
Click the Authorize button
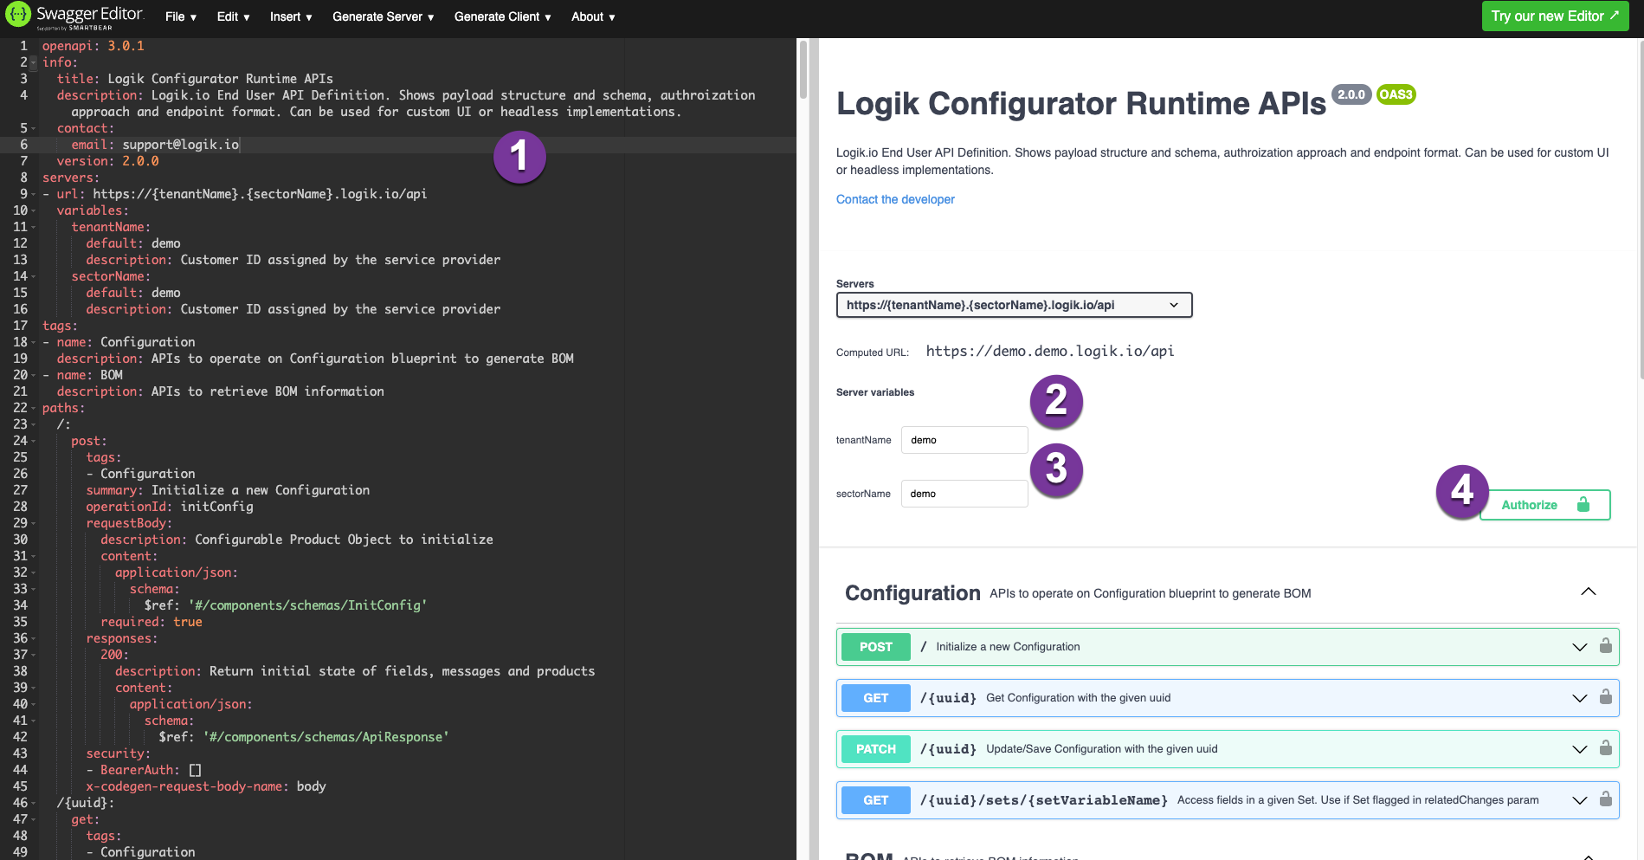pos(1544,505)
